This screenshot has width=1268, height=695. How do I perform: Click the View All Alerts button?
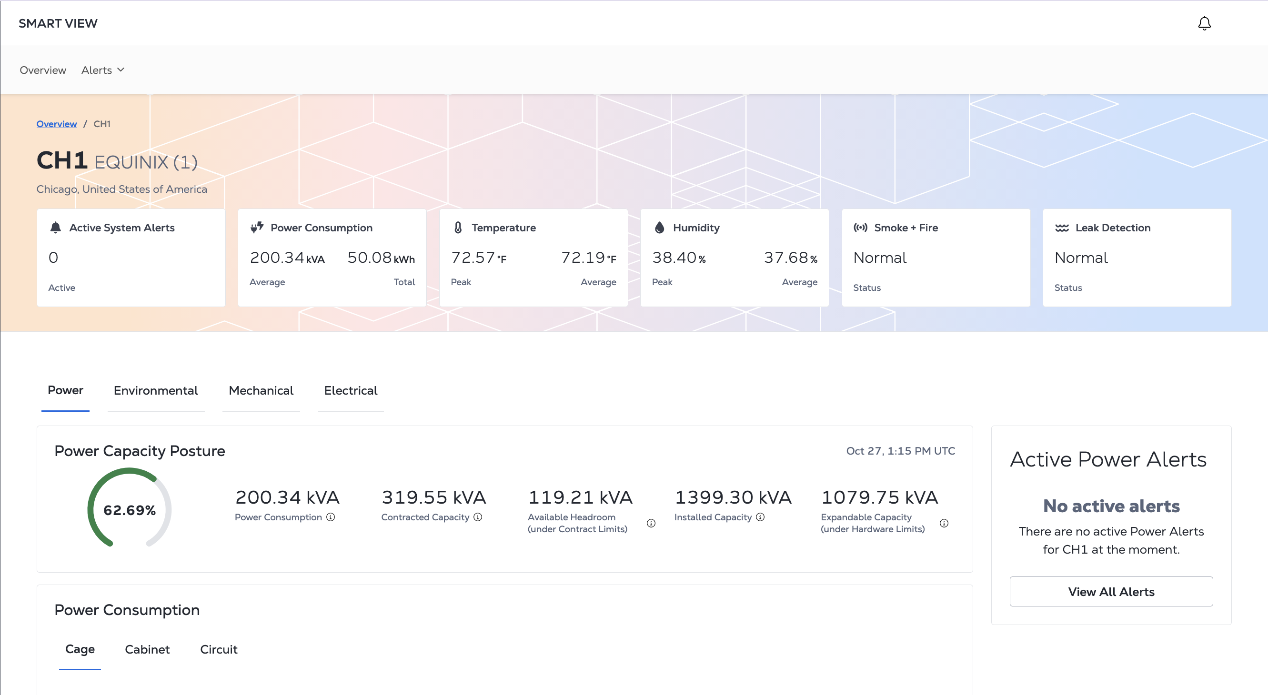(x=1111, y=591)
